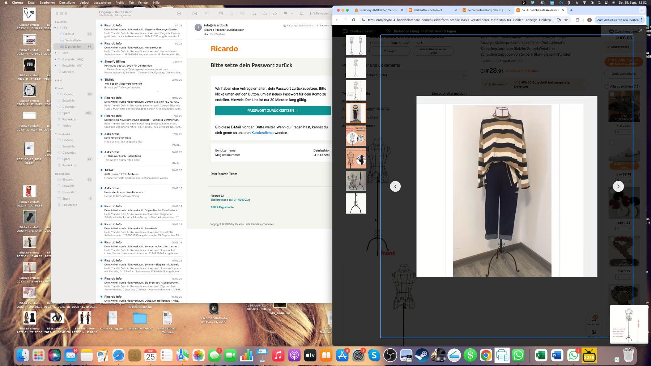Click the 'Zum Warenkorb' button on Temu
The height and width of the screenshot is (366, 651).
[x=624, y=74]
